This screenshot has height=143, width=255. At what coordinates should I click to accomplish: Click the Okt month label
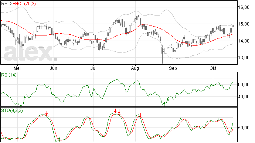click(x=213, y=68)
